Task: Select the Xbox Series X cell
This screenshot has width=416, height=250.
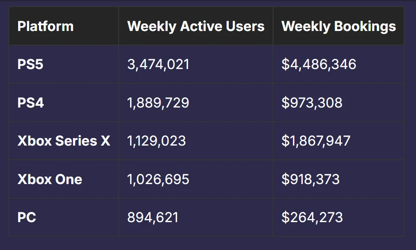Action: tap(64, 141)
